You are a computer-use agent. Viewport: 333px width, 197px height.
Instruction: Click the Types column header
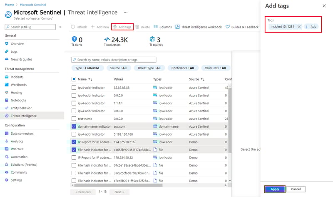click(x=157, y=79)
